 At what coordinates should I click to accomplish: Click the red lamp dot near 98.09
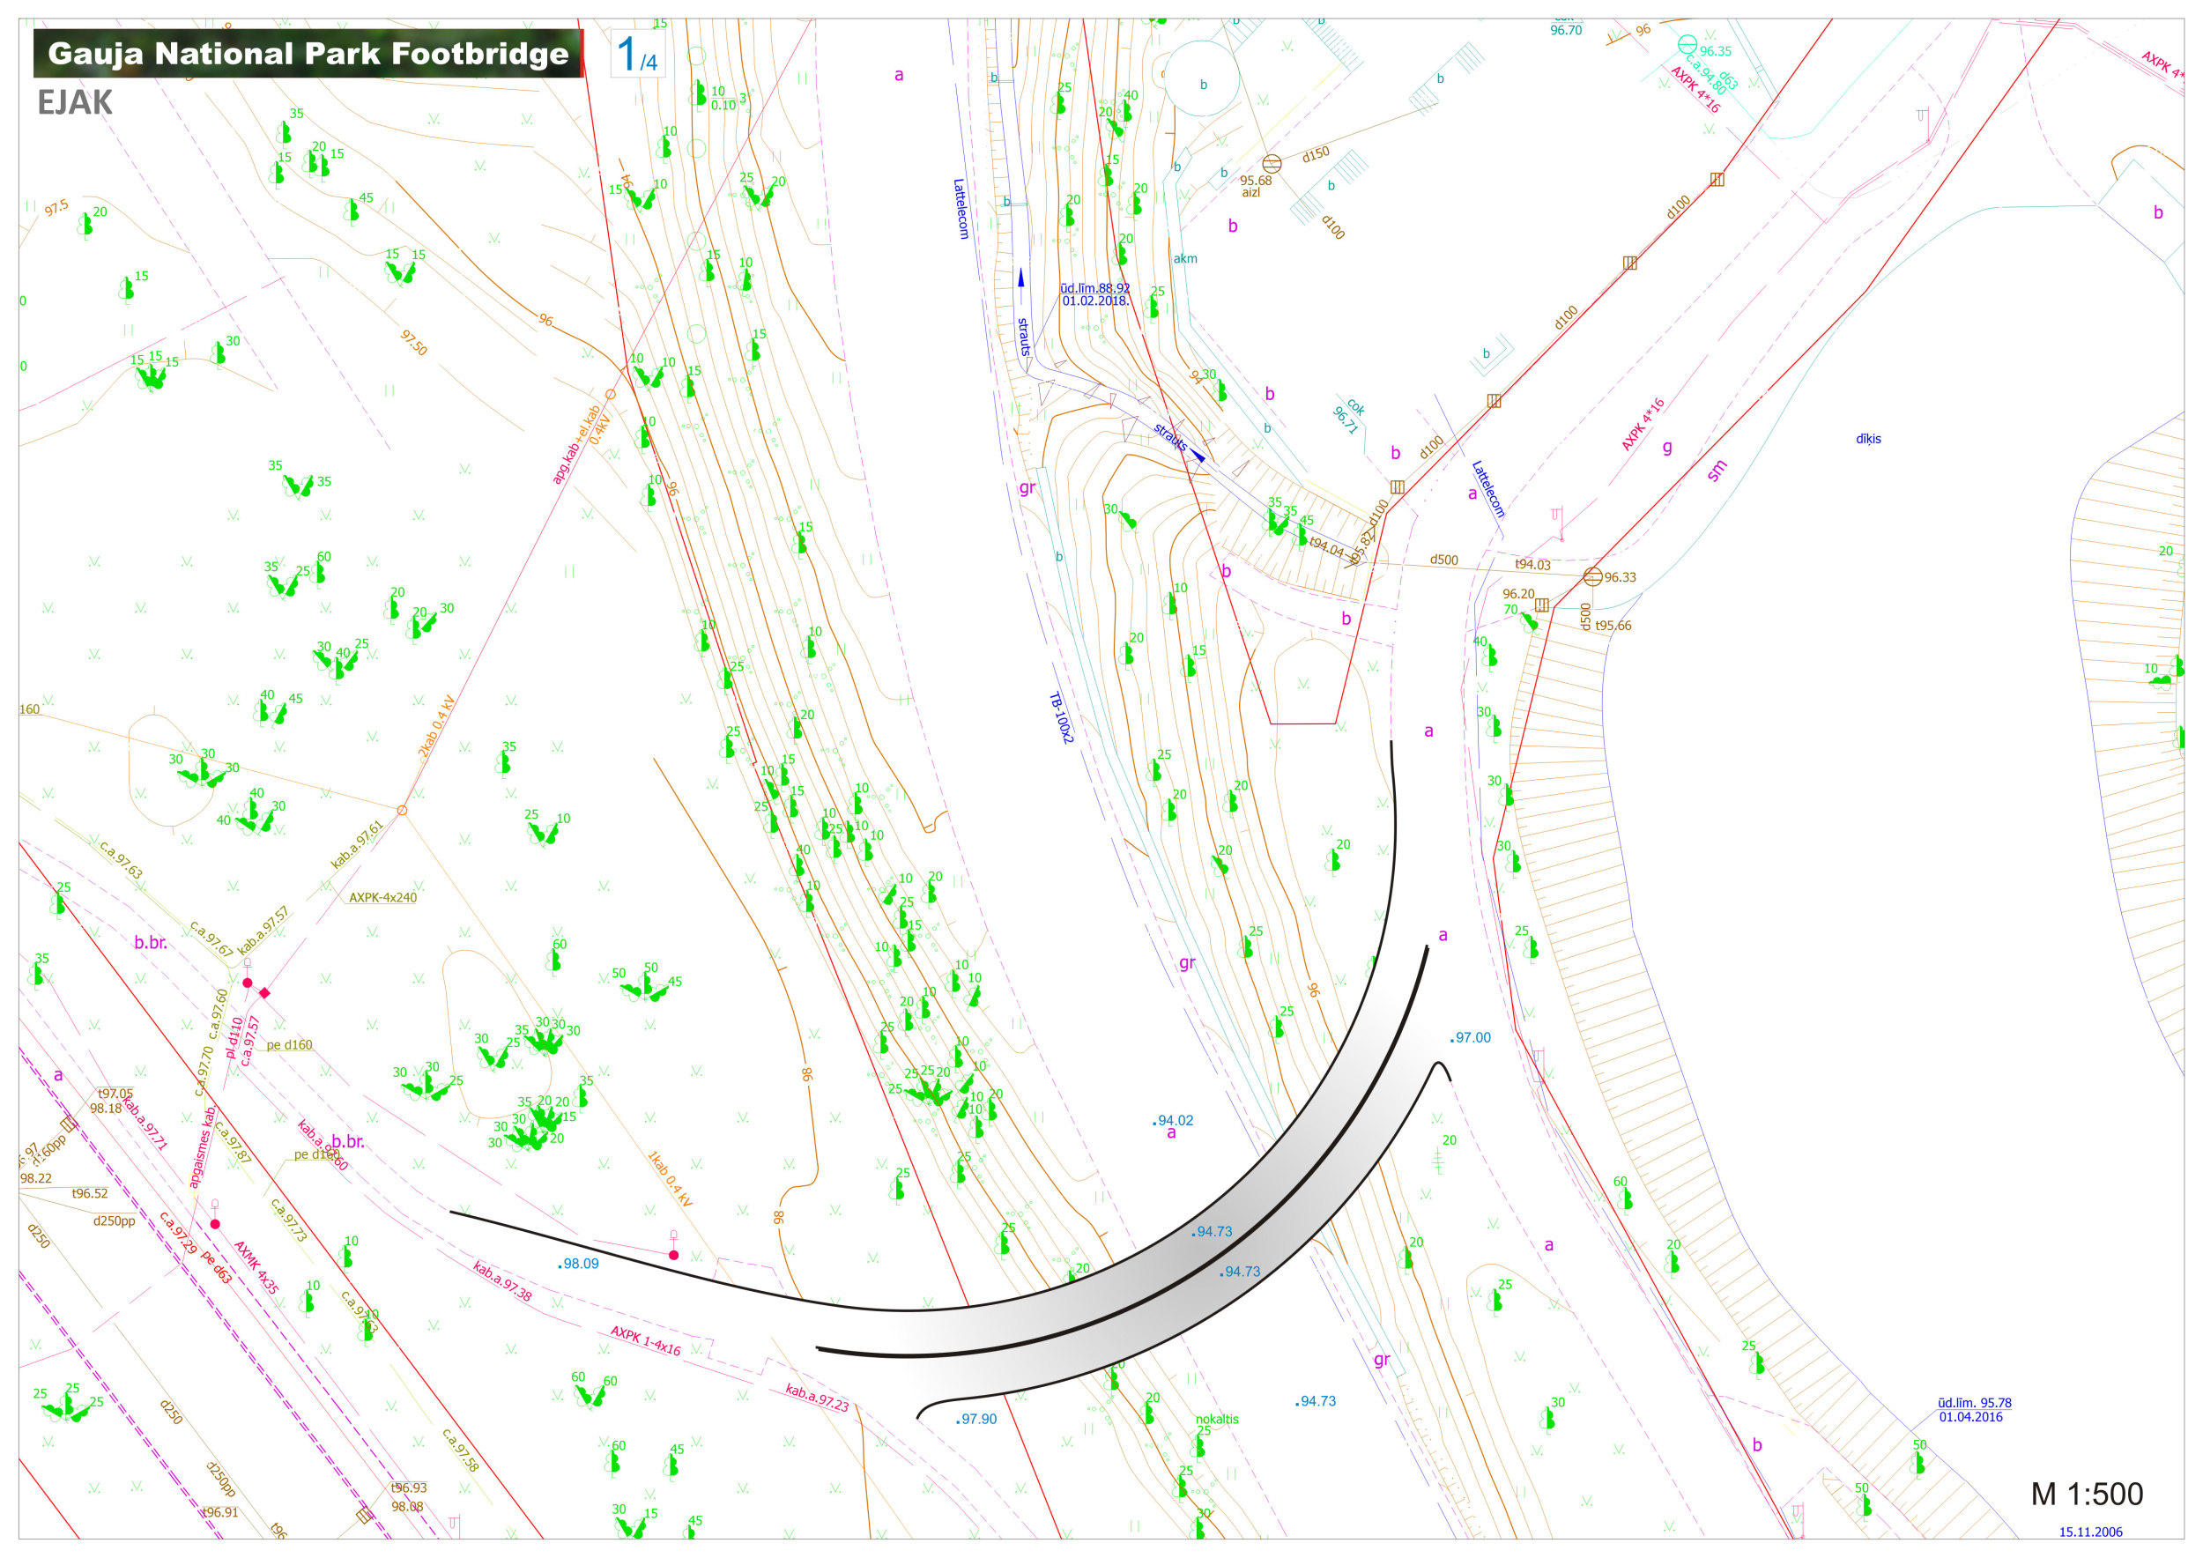point(673,1255)
